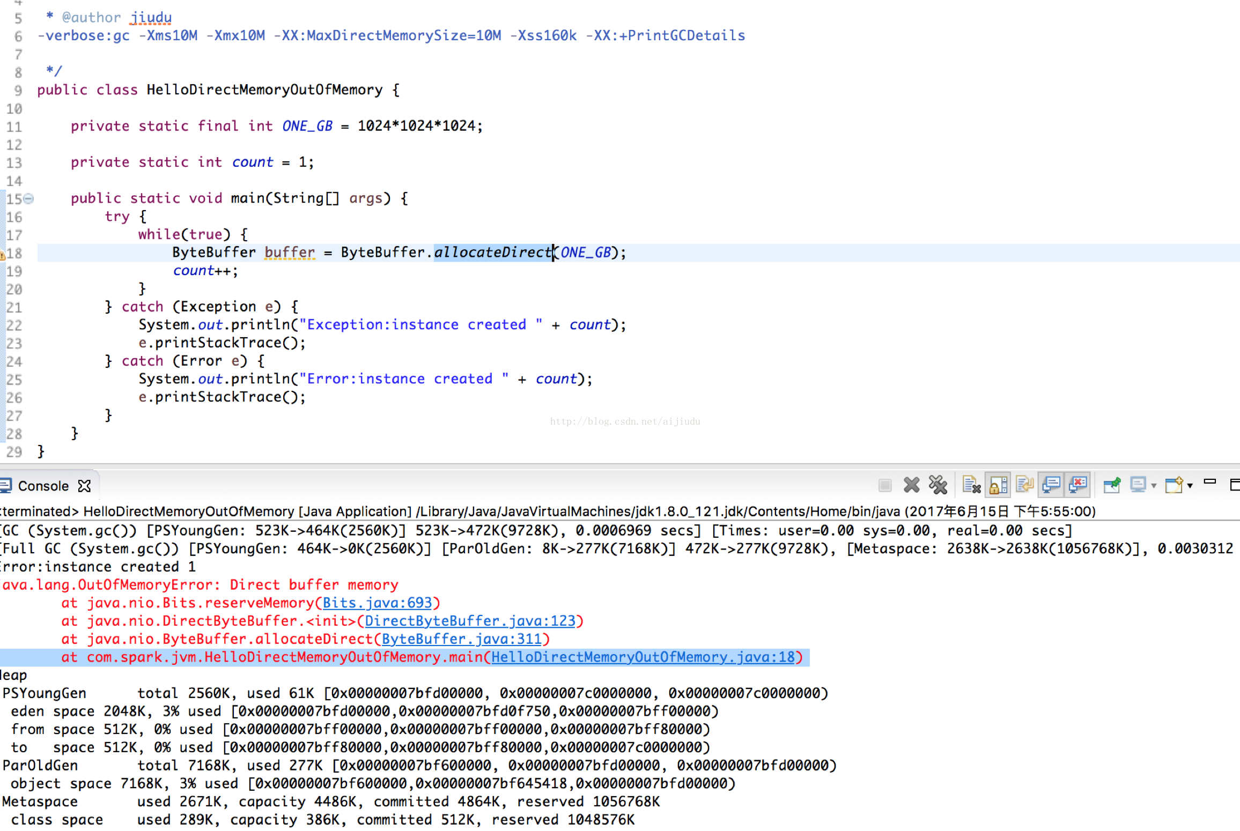
Task: Toggle Word Wrap in the console
Action: 1024,485
